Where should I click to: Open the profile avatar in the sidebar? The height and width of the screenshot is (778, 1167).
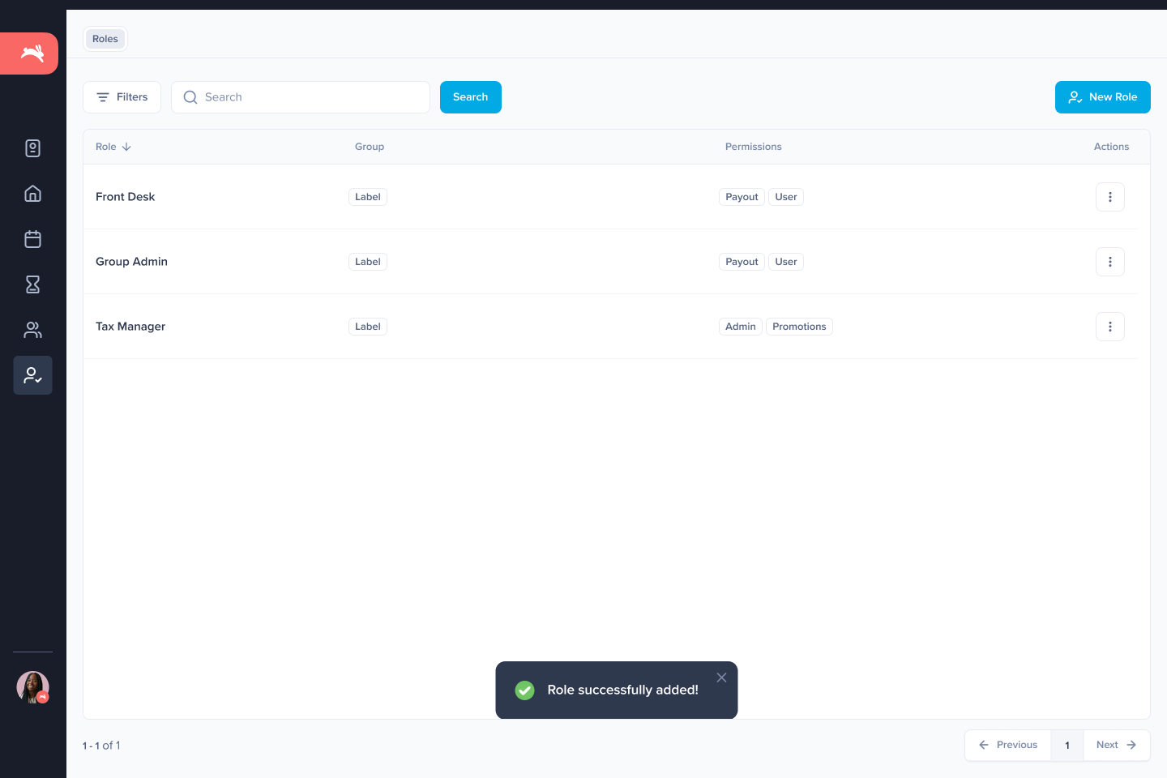pos(32,687)
